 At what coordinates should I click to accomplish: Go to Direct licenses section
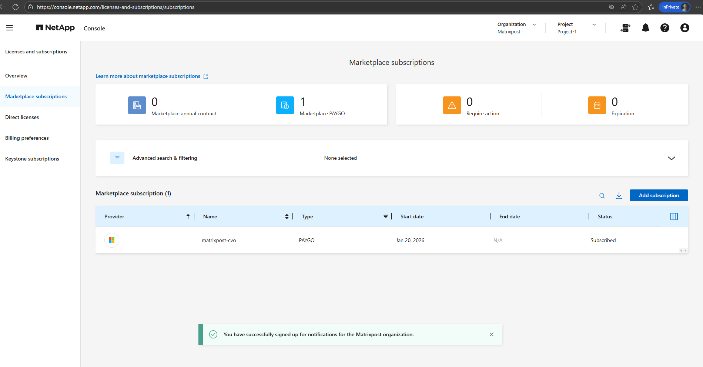point(22,117)
